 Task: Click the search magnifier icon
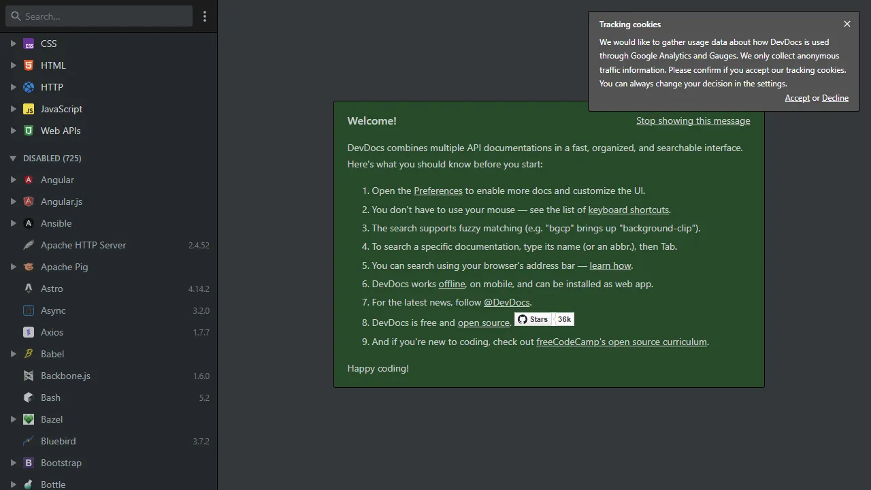click(16, 16)
